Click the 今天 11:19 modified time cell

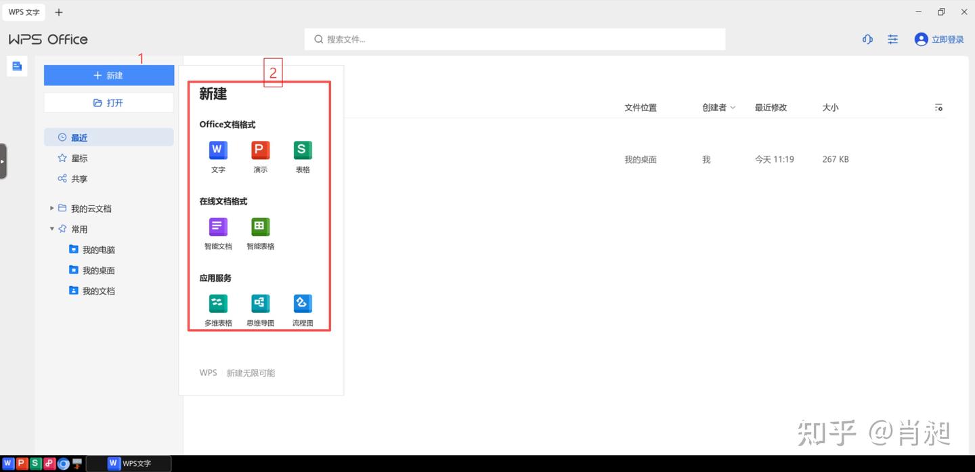pos(775,159)
